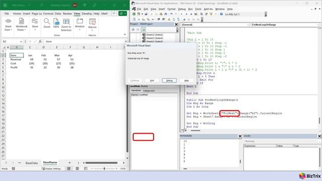Open the VBA Add-Ins menu
The height and width of the screenshot is (181, 322).
[208, 9]
